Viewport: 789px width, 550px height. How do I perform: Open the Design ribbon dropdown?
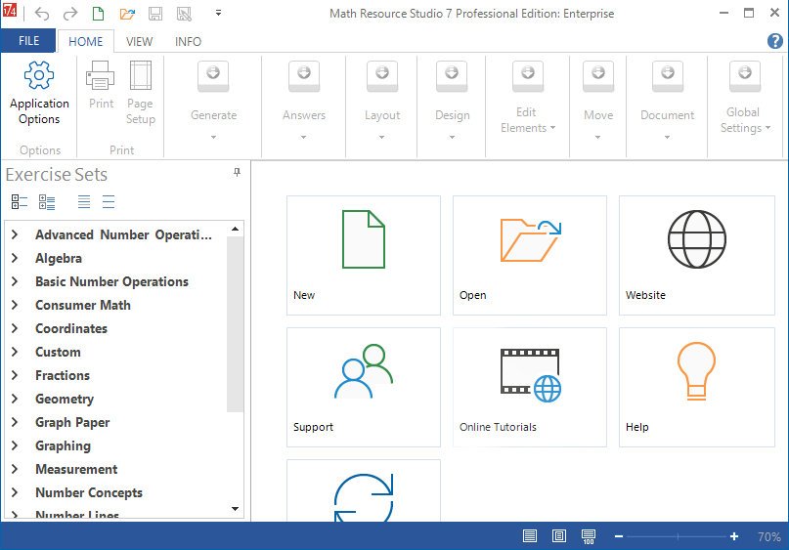[452, 101]
